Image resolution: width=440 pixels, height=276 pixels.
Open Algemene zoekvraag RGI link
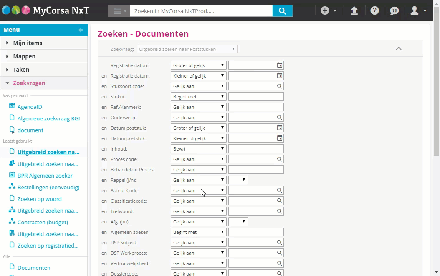(x=48, y=118)
